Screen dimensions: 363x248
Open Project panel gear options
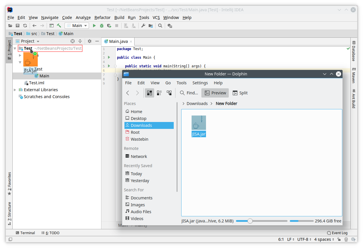(90, 41)
